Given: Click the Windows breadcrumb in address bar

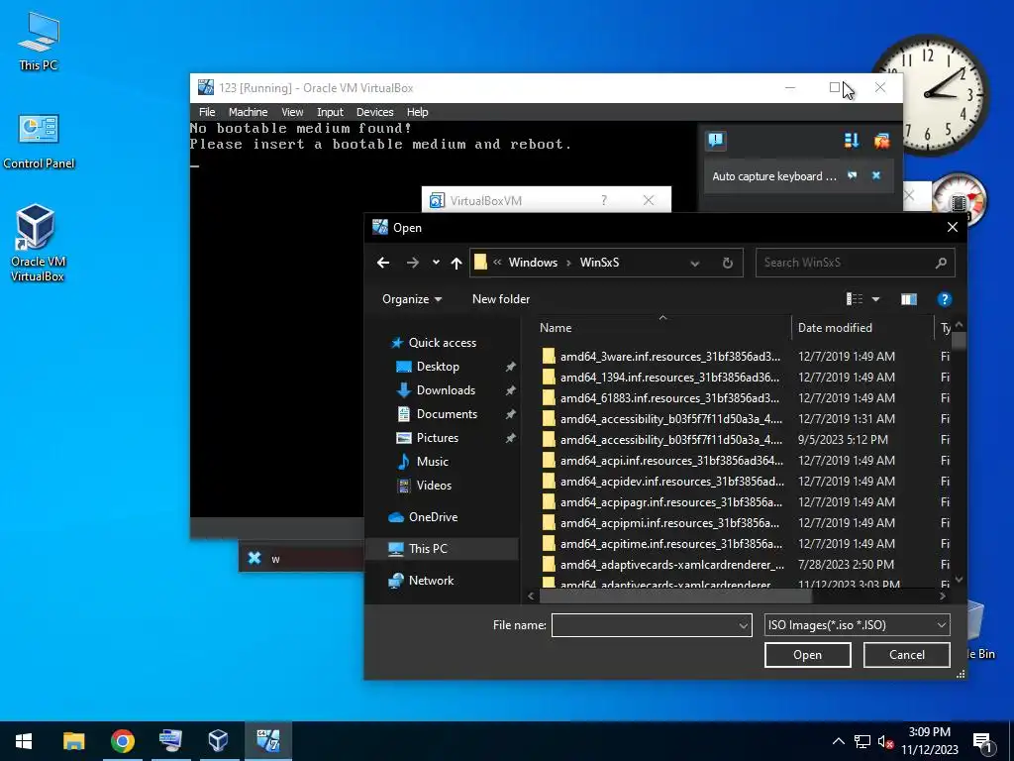Looking at the screenshot, I should click(533, 262).
